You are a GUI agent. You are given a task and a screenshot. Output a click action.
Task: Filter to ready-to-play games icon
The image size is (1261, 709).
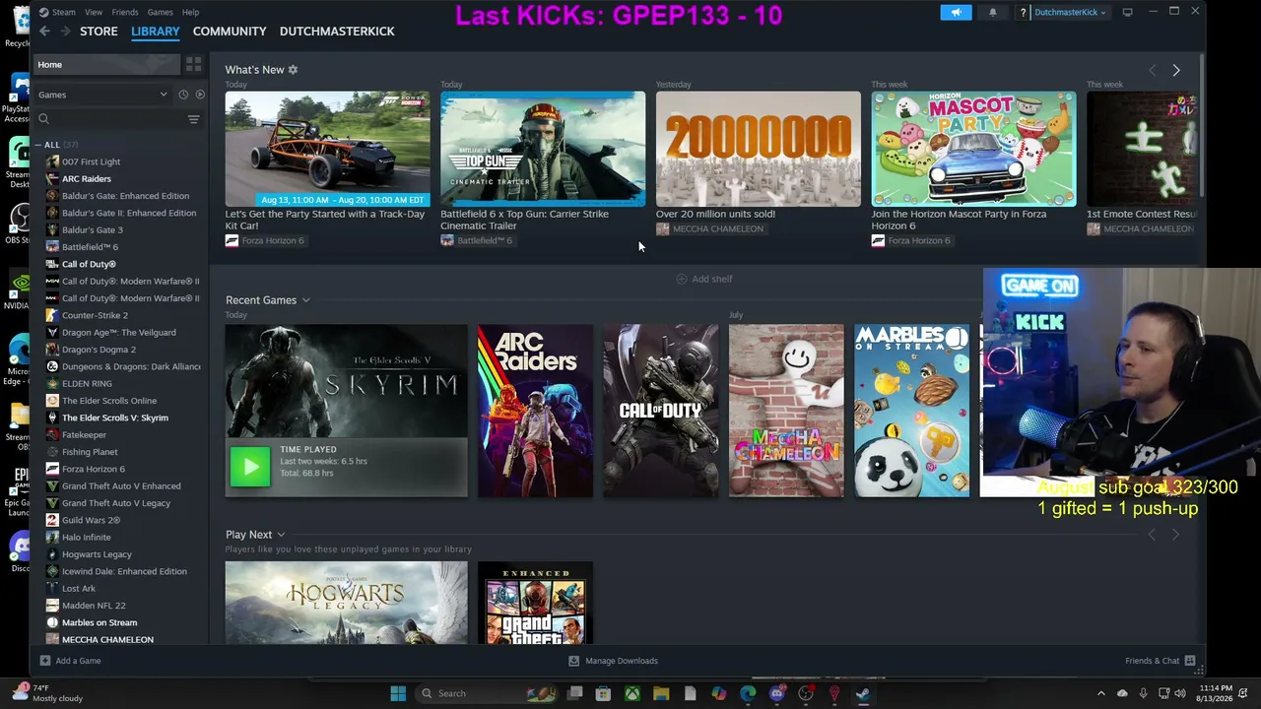click(200, 95)
